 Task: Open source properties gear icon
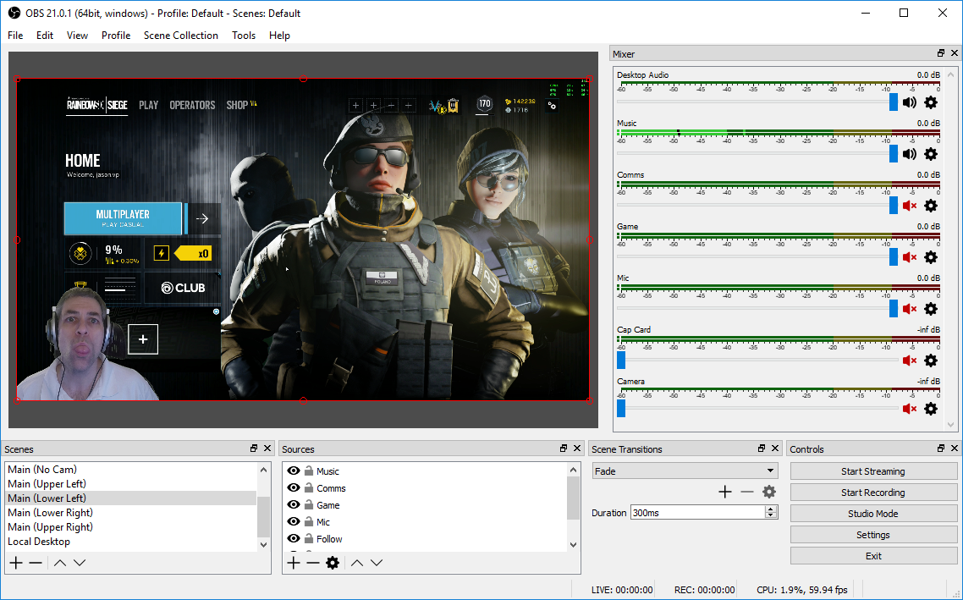pos(333,563)
